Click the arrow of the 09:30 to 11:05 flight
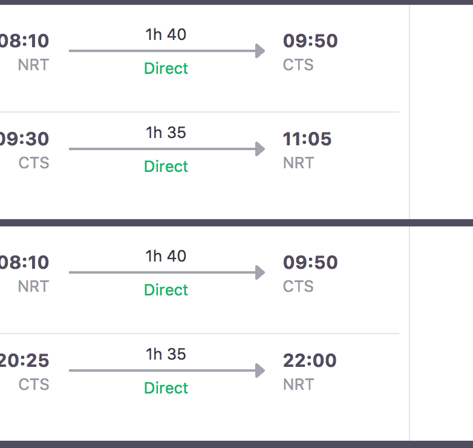473x448 pixels. pyautogui.click(x=167, y=149)
